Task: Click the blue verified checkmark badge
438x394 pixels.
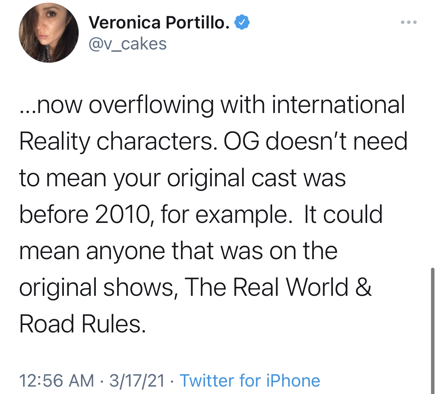Action: point(242,22)
